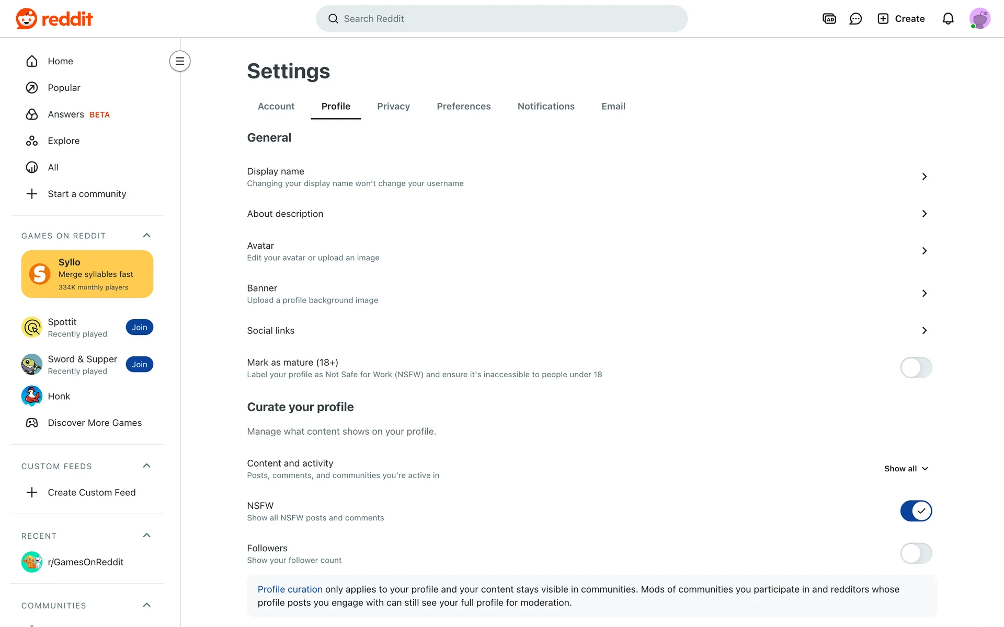Click the Search Reddit field

pos(501,19)
